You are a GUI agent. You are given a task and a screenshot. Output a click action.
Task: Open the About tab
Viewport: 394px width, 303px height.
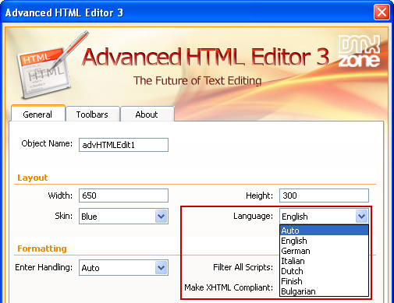pos(147,115)
